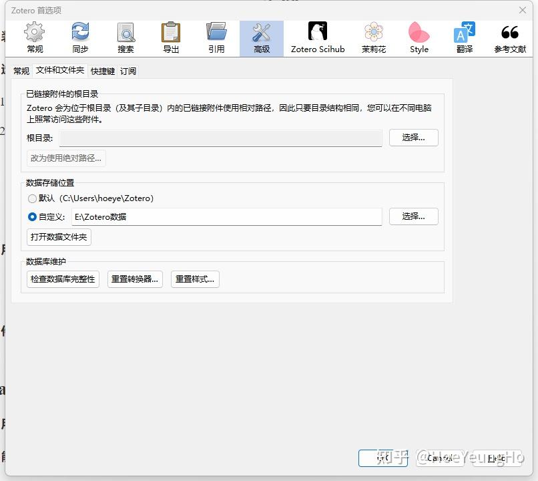Click 重置转换器 button
538x481 pixels.
[135, 279]
